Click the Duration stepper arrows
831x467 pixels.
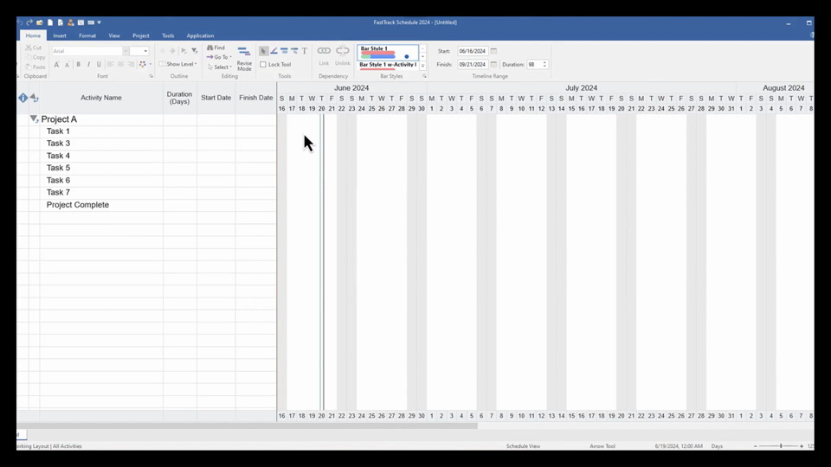(544, 64)
